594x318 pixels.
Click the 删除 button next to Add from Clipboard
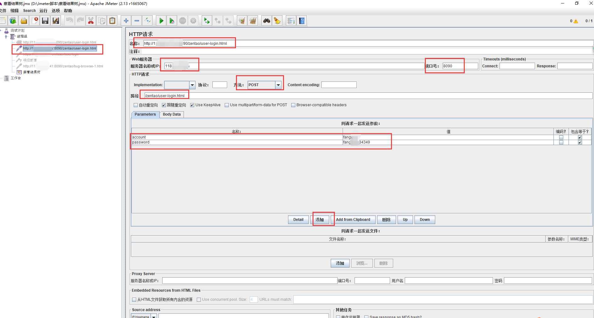(x=387, y=220)
